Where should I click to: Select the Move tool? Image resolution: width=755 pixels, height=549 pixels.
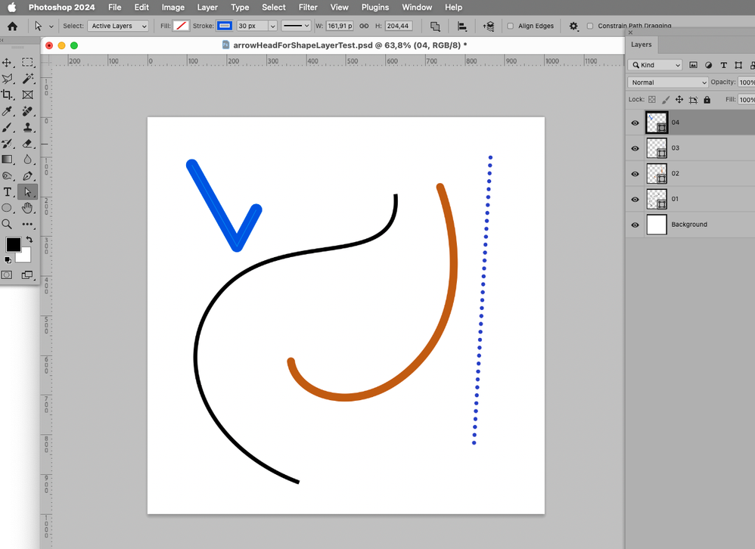pyautogui.click(x=8, y=63)
